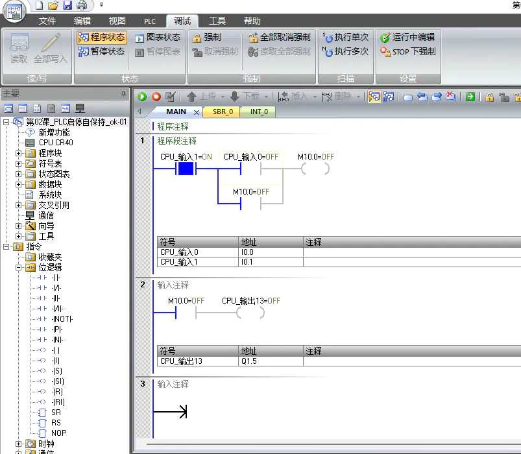Image resolution: width=521 pixels, height=454 pixels.
Task: Click the 强制 force button
Action: click(207, 37)
